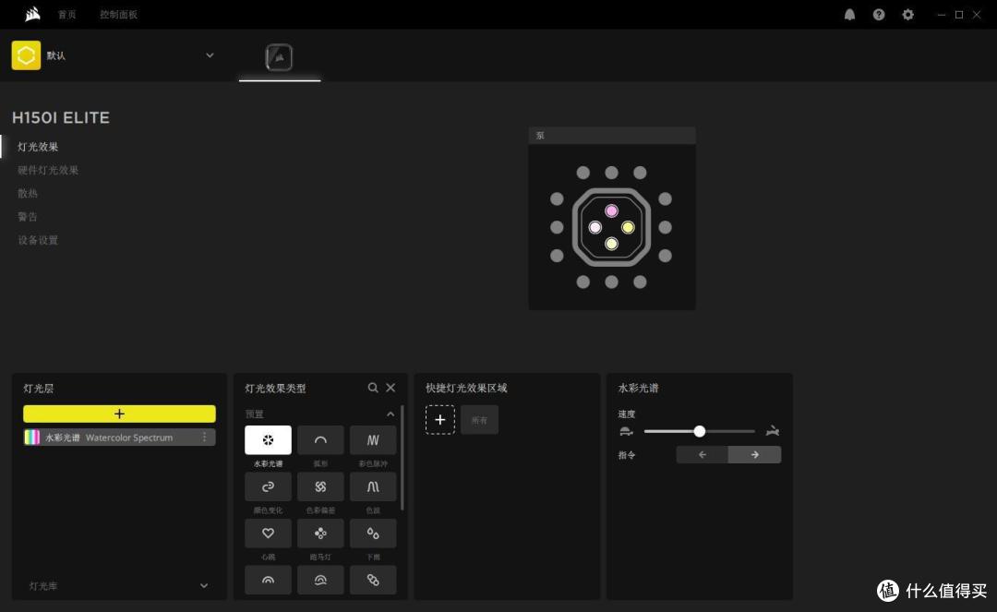997x612 pixels.
Task: Choose the 彩色脉冲 color pulse effect
Action: 373,439
